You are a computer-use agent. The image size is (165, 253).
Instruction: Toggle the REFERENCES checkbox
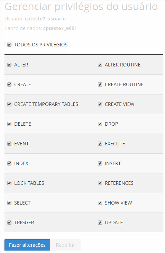[100, 183]
